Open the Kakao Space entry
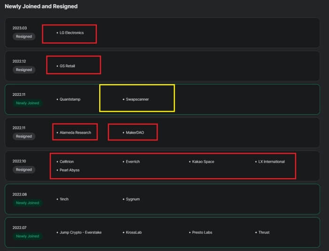This screenshot has width=329, height=251. pos(203,162)
